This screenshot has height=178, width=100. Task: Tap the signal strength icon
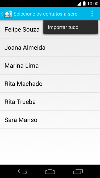point(79,4)
